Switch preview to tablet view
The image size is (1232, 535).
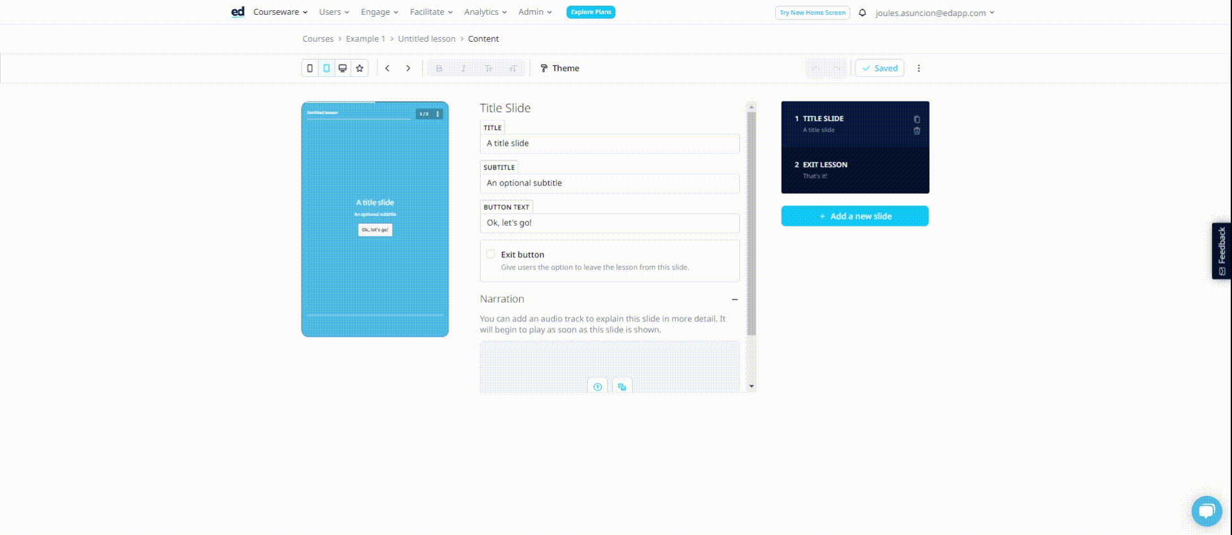click(x=327, y=68)
